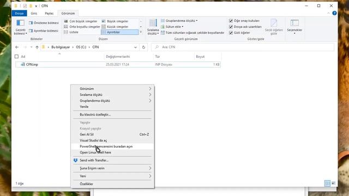This screenshot has width=349, height=196.
Task: Toggle Dosya adı uzantıları checkbox
Action: [x=231, y=27]
